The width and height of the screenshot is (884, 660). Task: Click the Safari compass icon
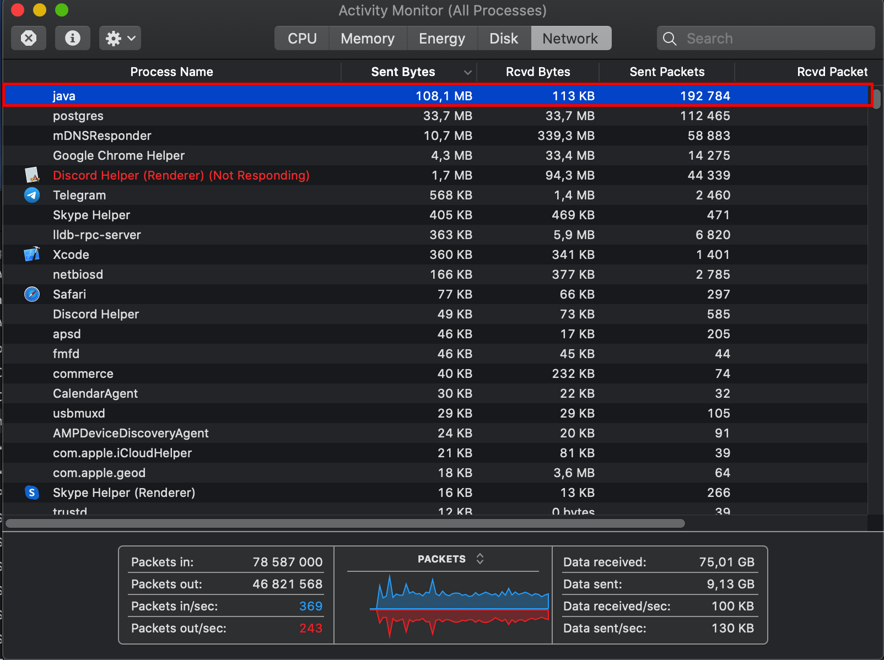click(x=32, y=294)
